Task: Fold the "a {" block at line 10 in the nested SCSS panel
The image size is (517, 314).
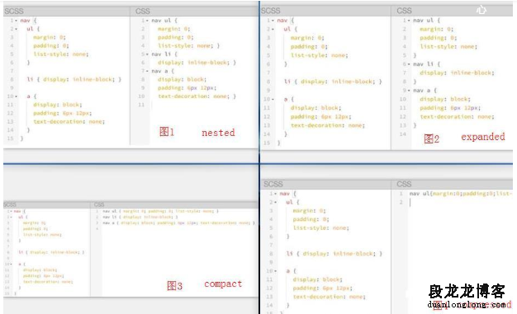Action: tap(16, 96)
